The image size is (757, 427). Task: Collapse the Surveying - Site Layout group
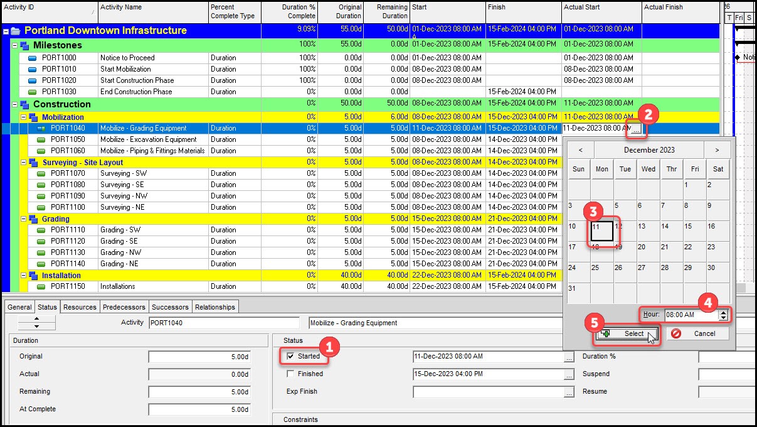click(24, 163)
